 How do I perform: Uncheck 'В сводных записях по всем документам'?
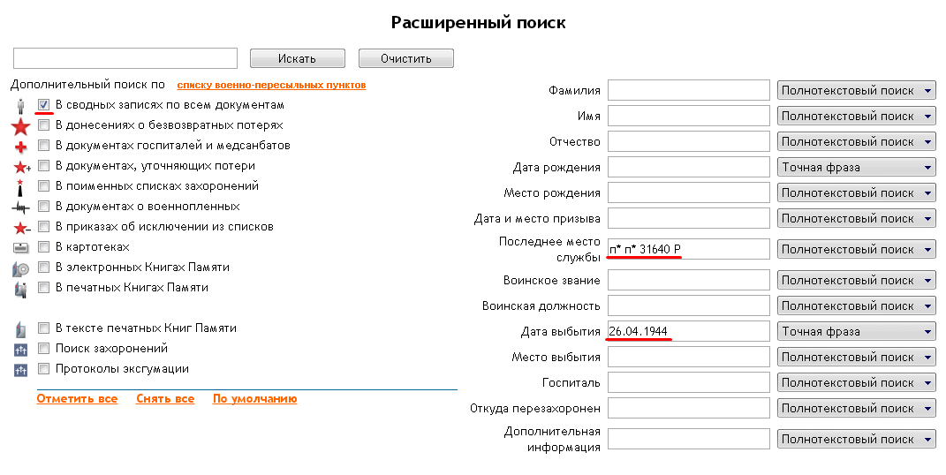coord(43,105)
